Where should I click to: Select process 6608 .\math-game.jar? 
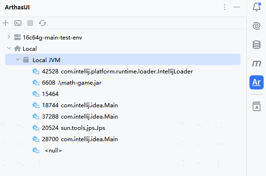[x=72, y=83]
